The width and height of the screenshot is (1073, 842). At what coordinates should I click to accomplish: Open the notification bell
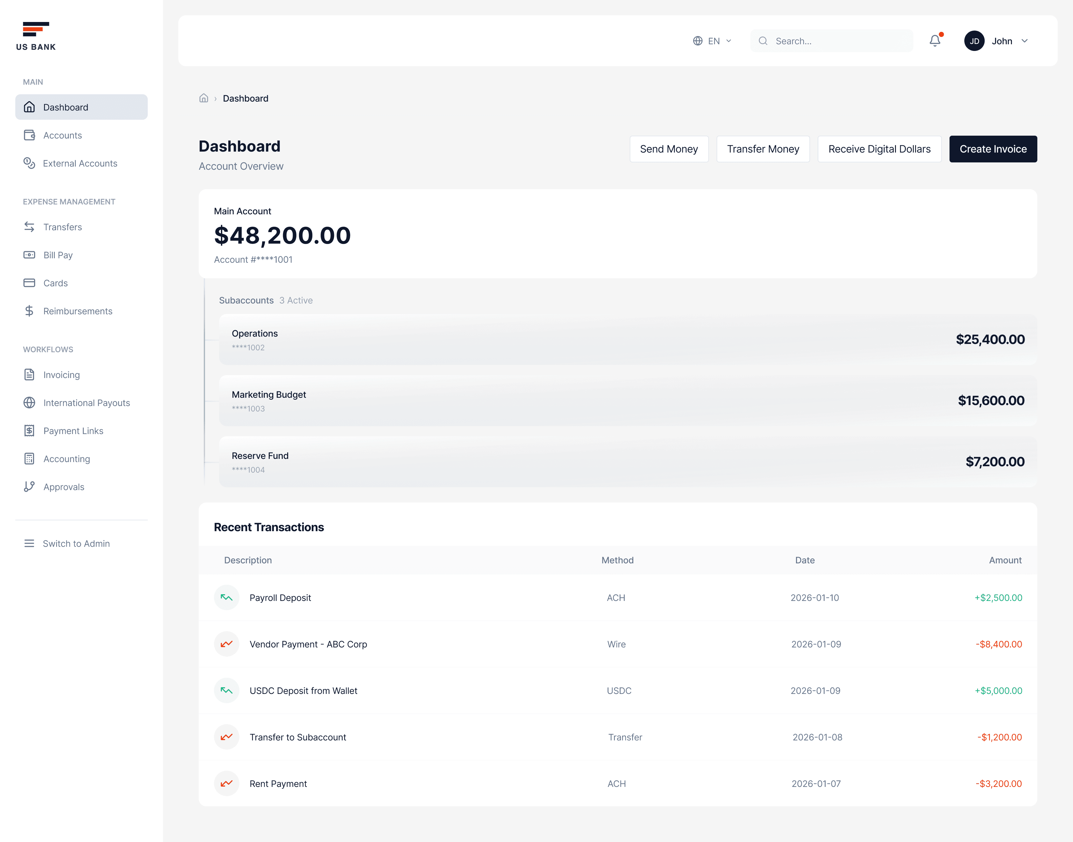click(934, 41)
